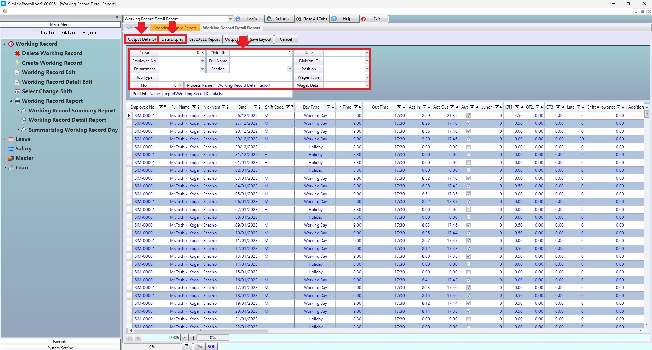Click the Save Layout button
Screen dimensions: 652x350
click(260, 39)
